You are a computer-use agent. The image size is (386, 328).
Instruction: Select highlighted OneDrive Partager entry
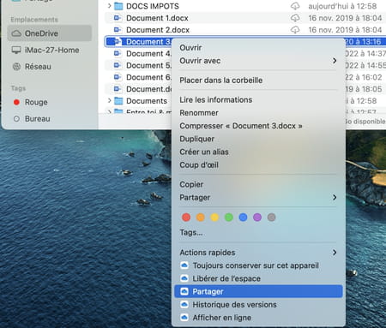coord(258,291)
